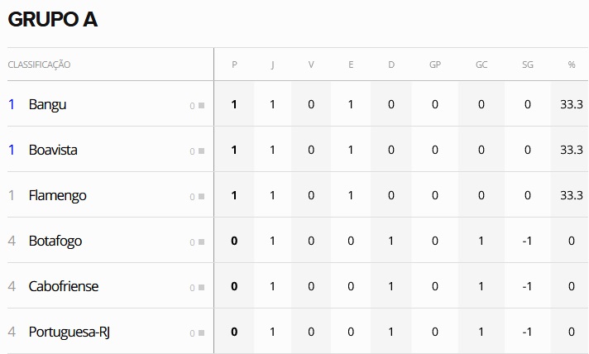Click the P points column header

coord(234,65)
